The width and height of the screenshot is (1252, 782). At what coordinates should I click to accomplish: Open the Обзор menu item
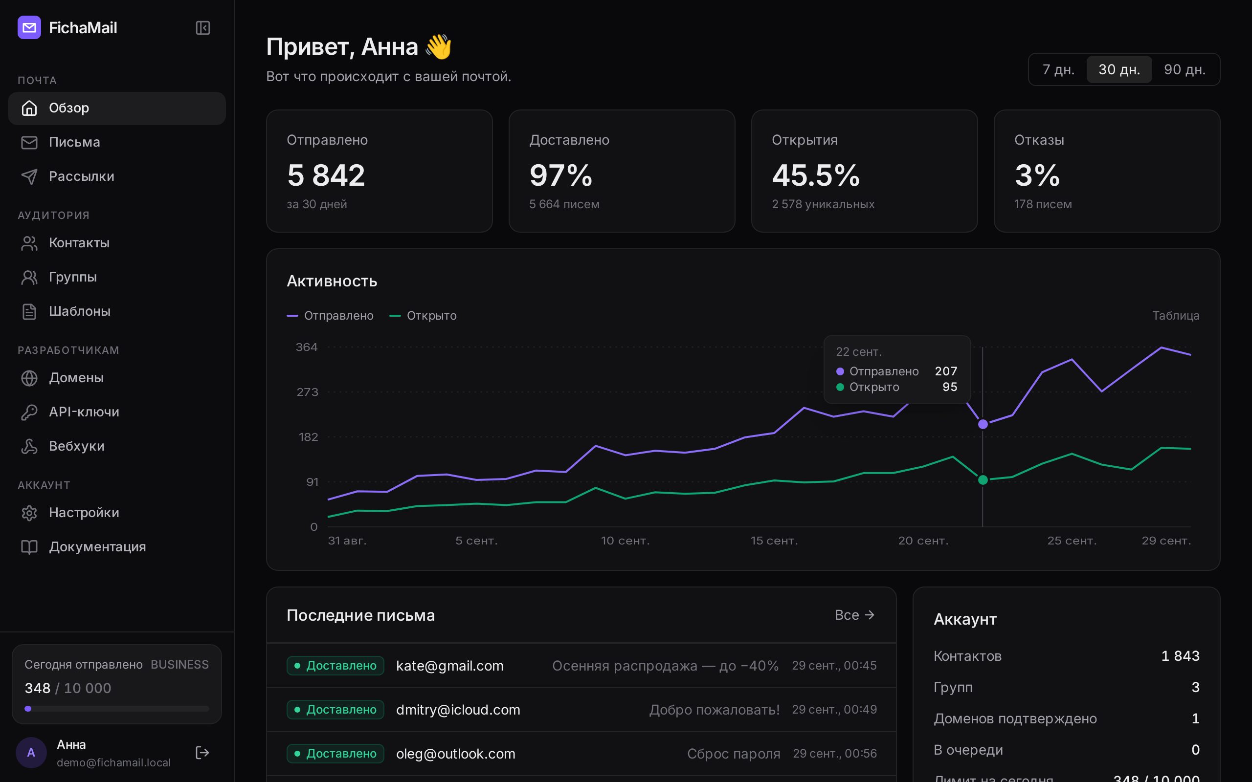(117, 108)
